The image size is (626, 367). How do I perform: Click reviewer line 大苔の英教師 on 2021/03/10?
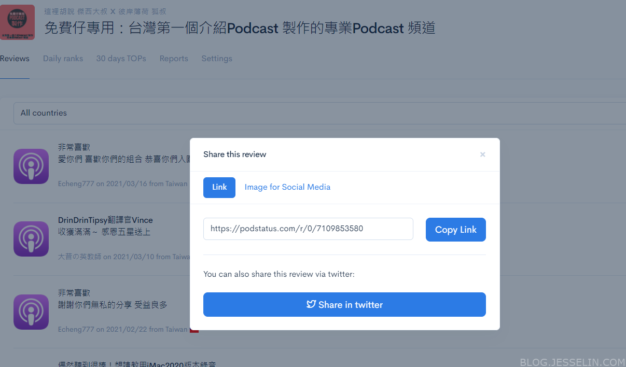pyautogui.click(x=124, y=257)
